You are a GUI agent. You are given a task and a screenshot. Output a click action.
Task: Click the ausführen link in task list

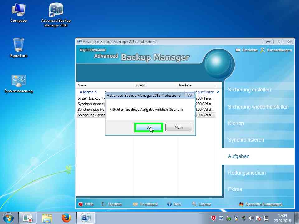coord(206,92)
